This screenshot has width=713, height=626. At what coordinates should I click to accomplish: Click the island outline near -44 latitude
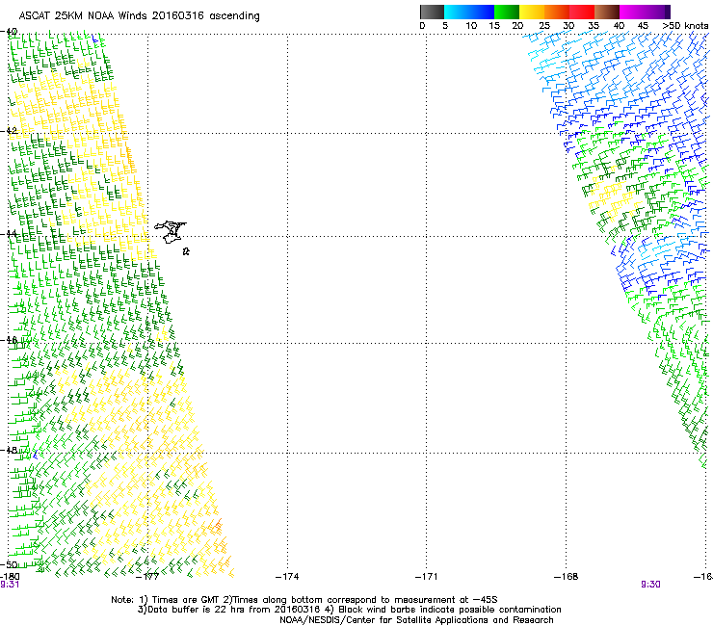click(x=171, y=232)
